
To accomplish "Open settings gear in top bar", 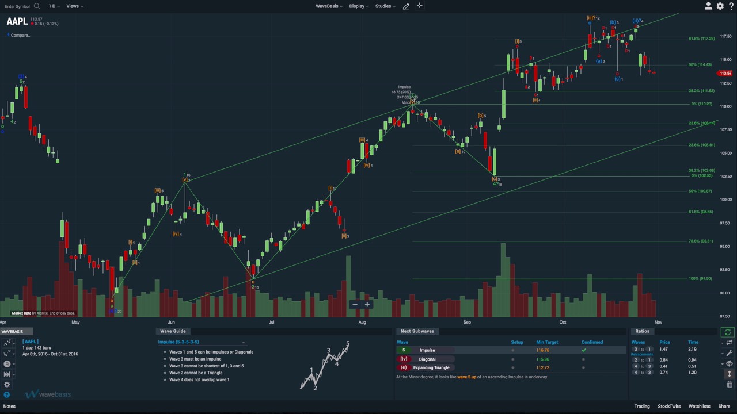I will pyautogui.click(x=720, y=6).
